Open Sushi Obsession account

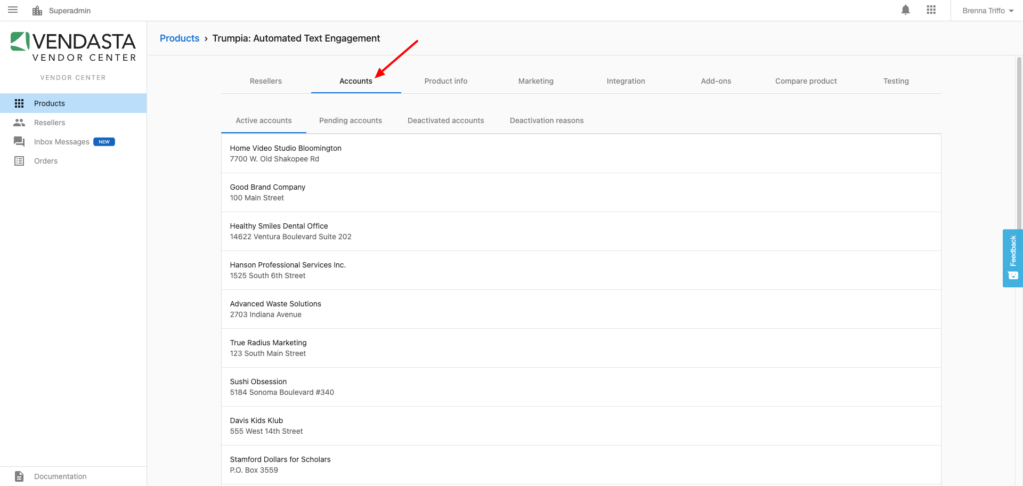tap(581, 387)
